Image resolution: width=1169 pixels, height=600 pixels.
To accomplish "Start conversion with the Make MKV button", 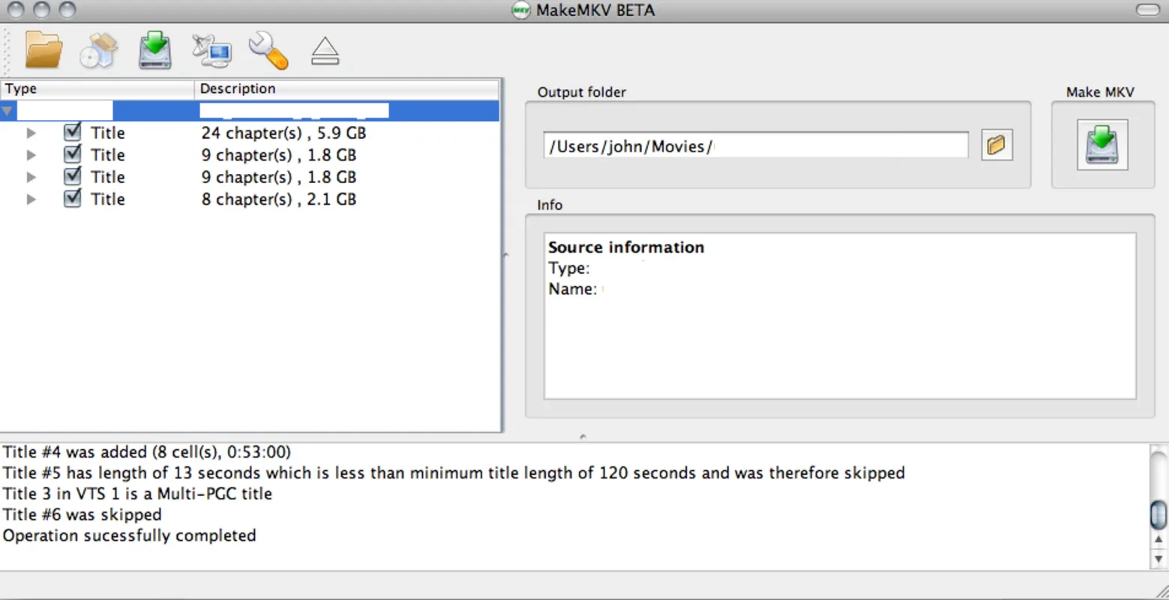I will [x=1102, y=145].
